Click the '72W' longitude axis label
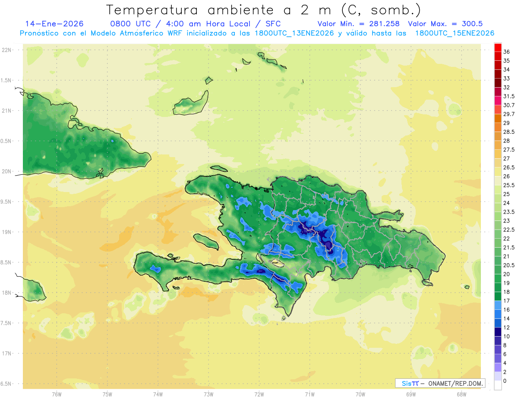This screenshot has width=518, height=400. point(259,394)
